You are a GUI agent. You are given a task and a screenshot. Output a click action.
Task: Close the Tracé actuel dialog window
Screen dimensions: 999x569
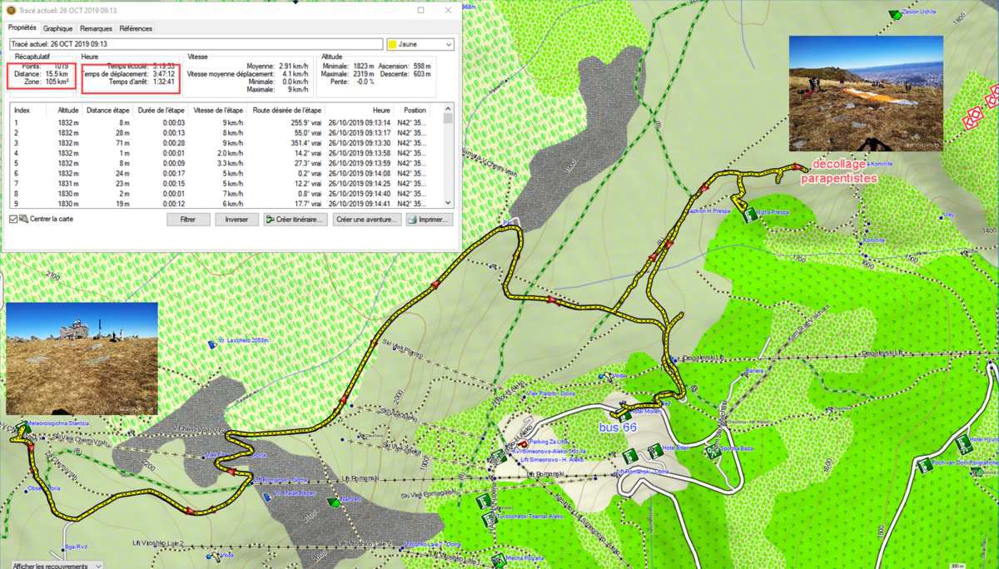pos(448,10)
